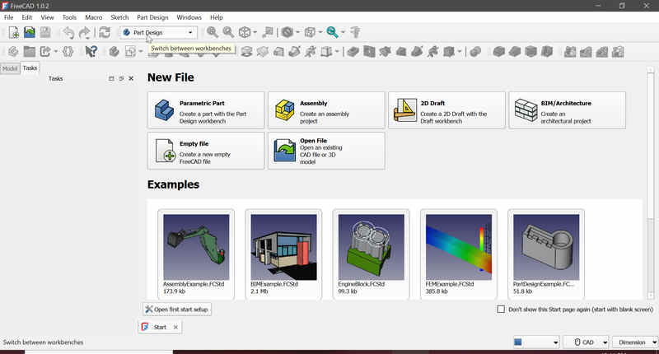
Task: Click the Mirrored transformation icon
Action: [570, 52]
